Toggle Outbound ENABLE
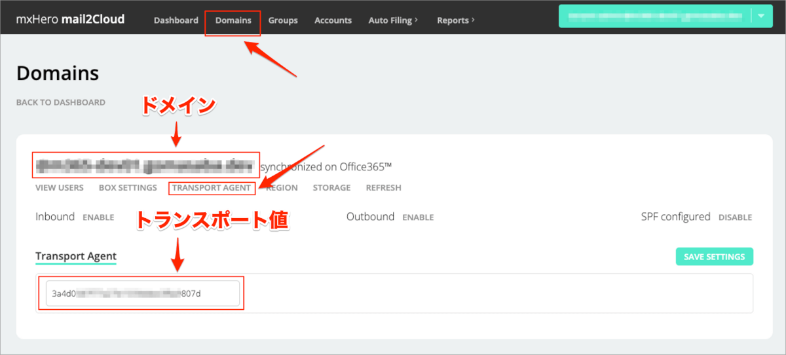 [x=418, y=217]
